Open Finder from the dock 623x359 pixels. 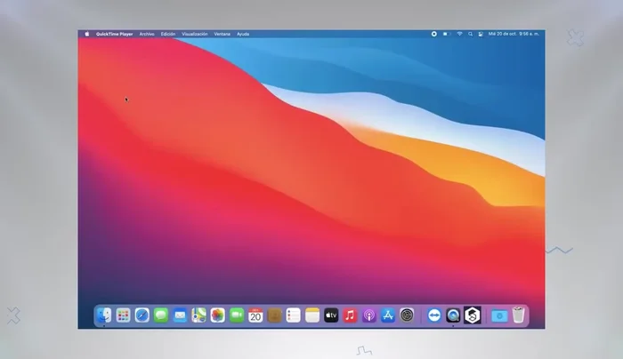point(104,315)
